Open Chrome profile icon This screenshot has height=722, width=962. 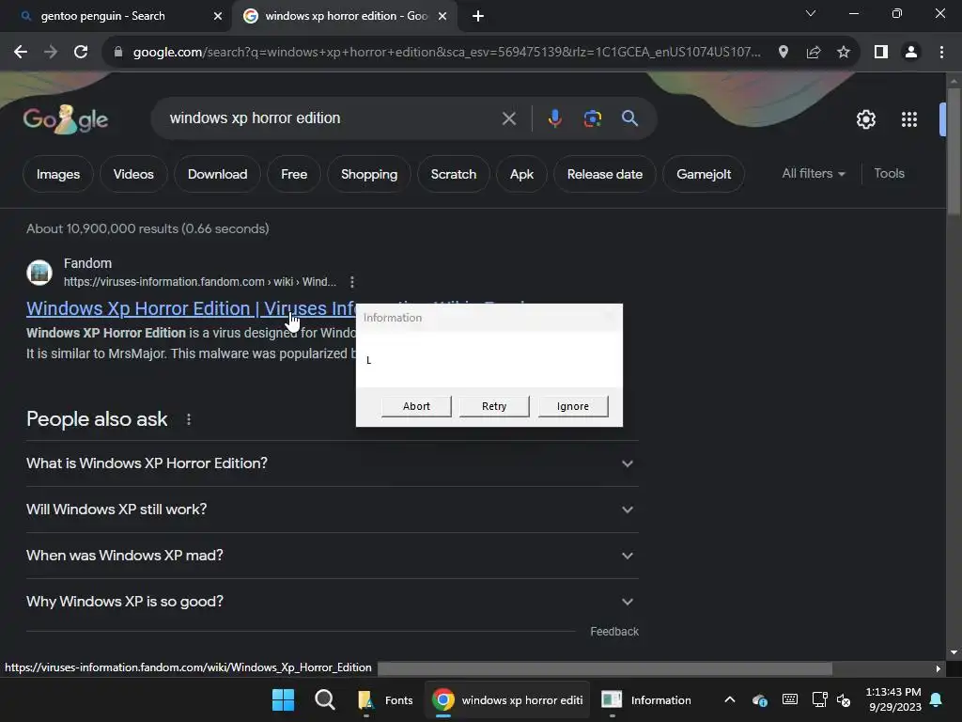[911, 53]
